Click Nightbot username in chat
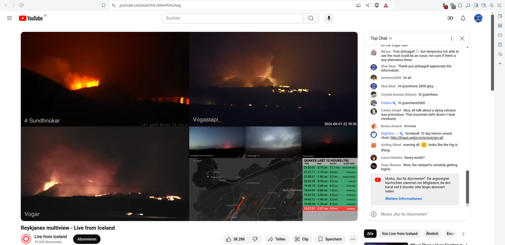The image size is (505, 245). pyautogui.click(x=387, y=134)
